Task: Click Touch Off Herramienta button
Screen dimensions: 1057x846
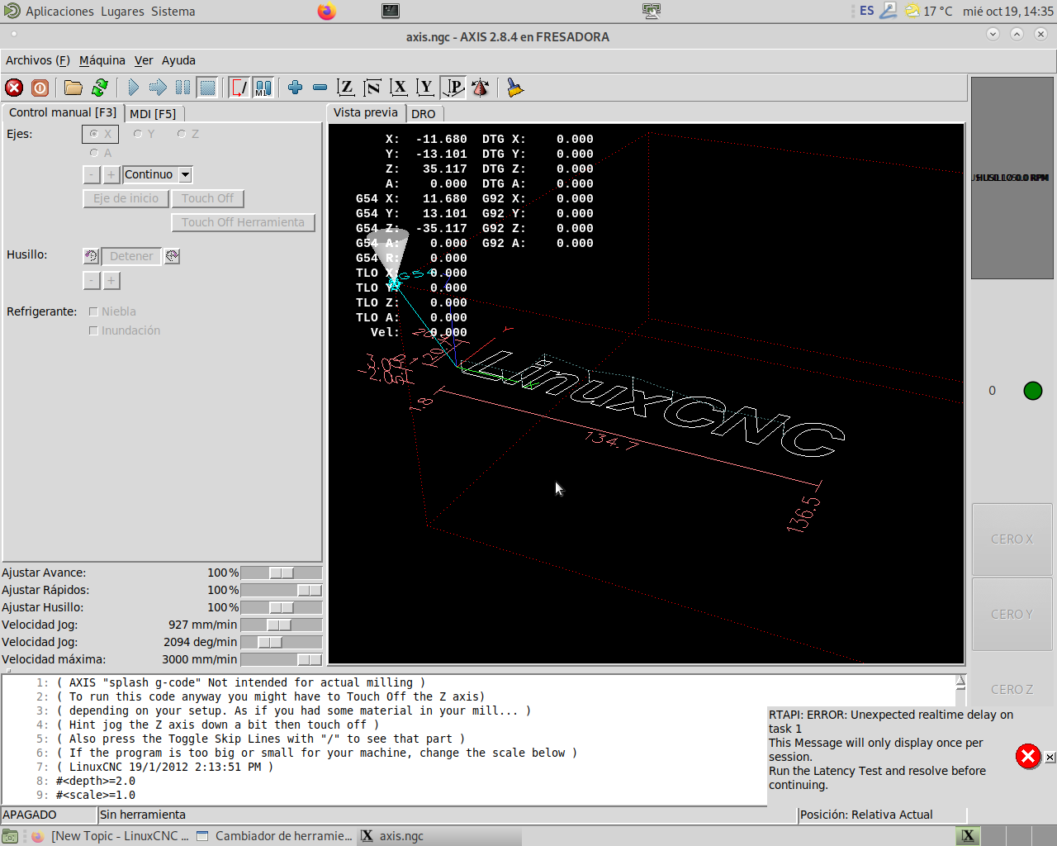Action: [243, 222]
